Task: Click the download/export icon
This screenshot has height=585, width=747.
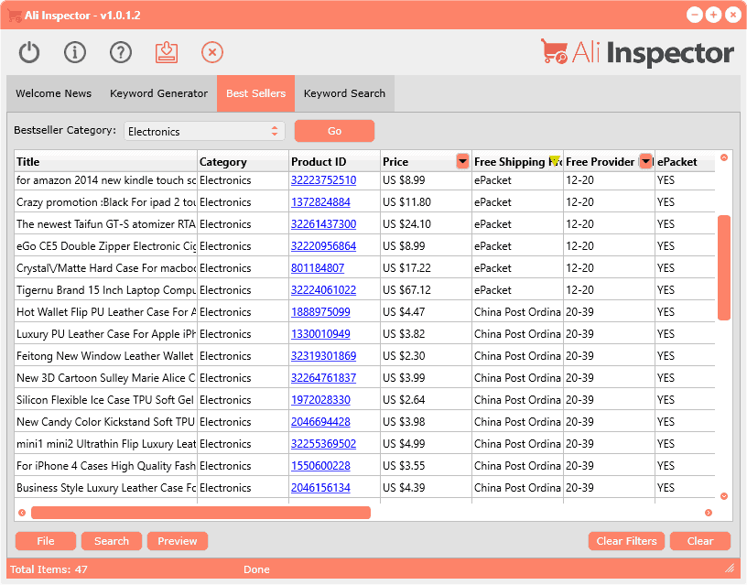Action: pyautogui.click(x=167, y=52)
